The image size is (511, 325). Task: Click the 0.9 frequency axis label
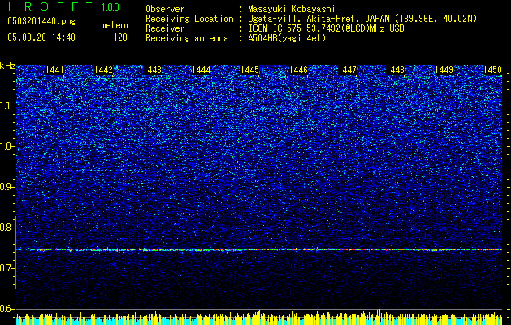click(x=7, y=187)
